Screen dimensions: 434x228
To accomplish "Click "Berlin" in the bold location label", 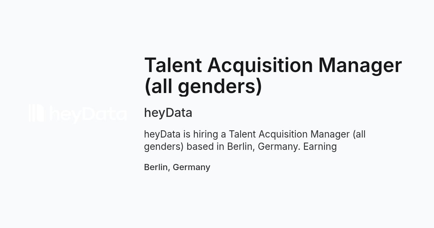I will [156, 167].
